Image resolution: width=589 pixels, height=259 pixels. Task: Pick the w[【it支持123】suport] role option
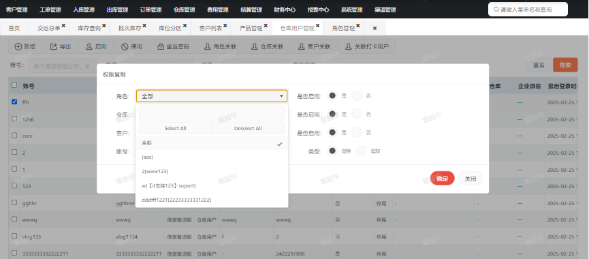(212, 185)
